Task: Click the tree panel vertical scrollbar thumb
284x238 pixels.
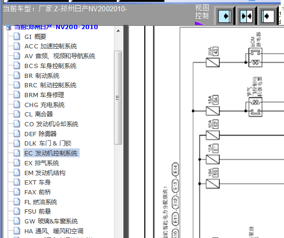Action: tap(118, 98)
